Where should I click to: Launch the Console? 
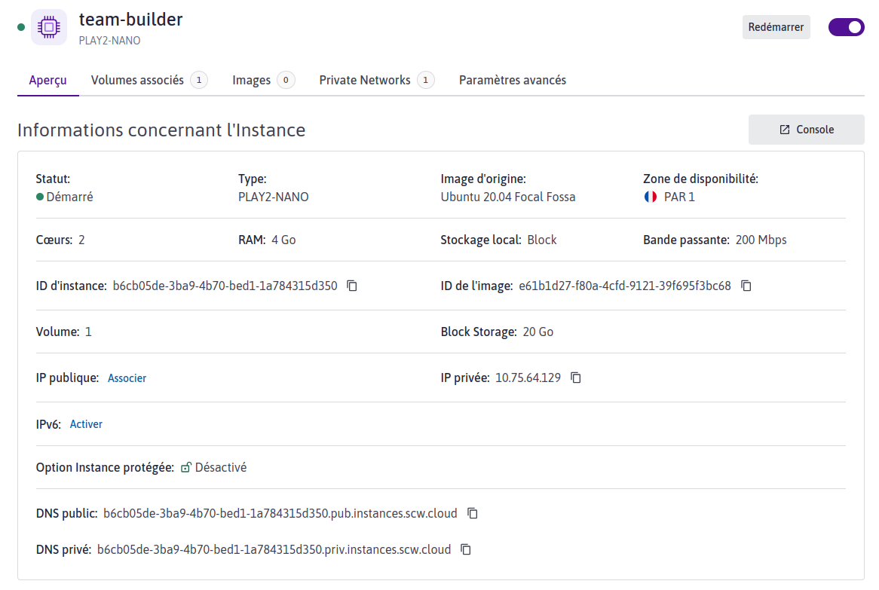point(806,130)
